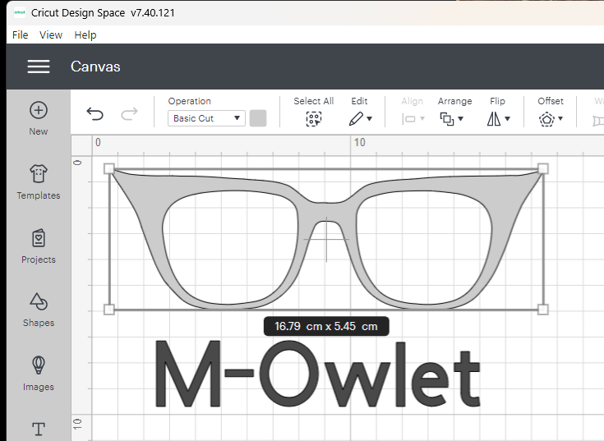The image size is (604, 441).
Task: Open the Edit dropdown
Action: click(x=360, y=118)
